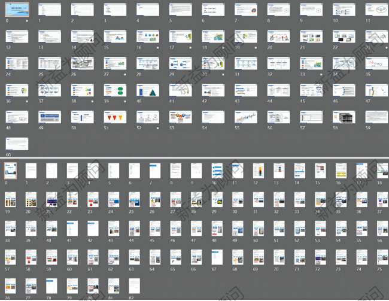The width and height of the screenshot is (389, 301).
Task: Click the transition star beside landscape slide 27
Action: (x=124, y=74)
